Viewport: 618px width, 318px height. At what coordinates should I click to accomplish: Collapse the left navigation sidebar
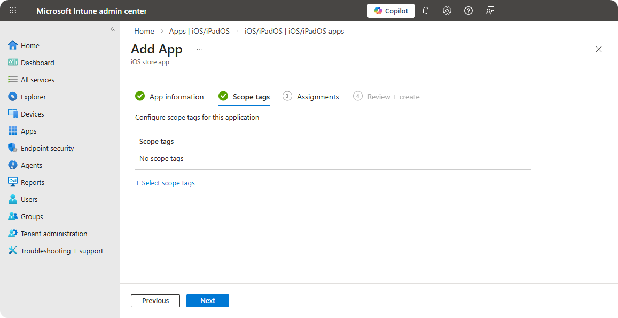click(113, 29)
